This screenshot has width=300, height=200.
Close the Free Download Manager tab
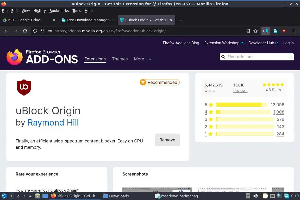tap(113, 20)
